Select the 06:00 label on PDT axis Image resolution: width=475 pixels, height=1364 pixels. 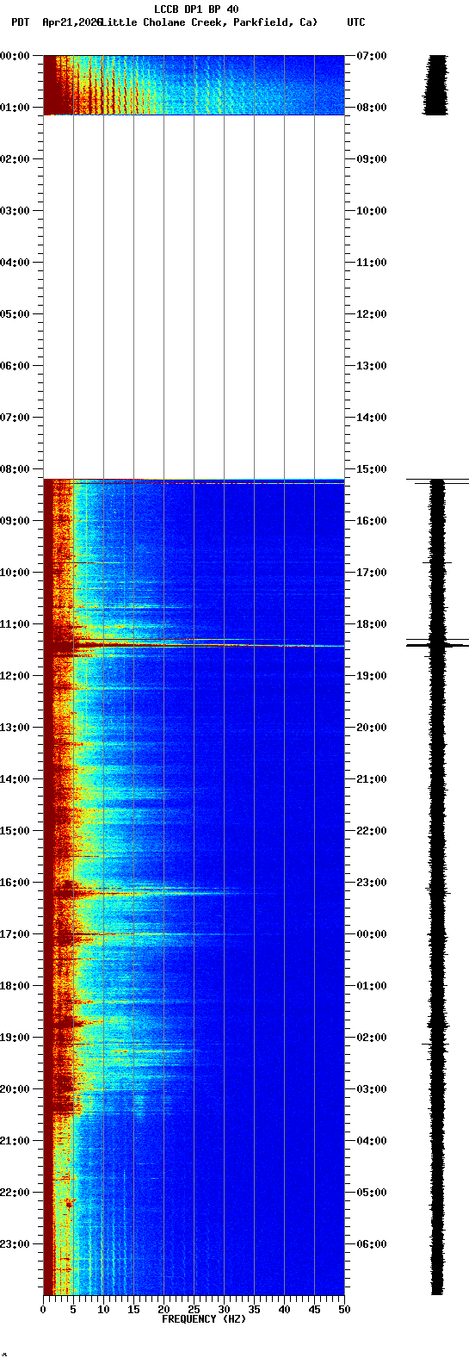[15, 366]
